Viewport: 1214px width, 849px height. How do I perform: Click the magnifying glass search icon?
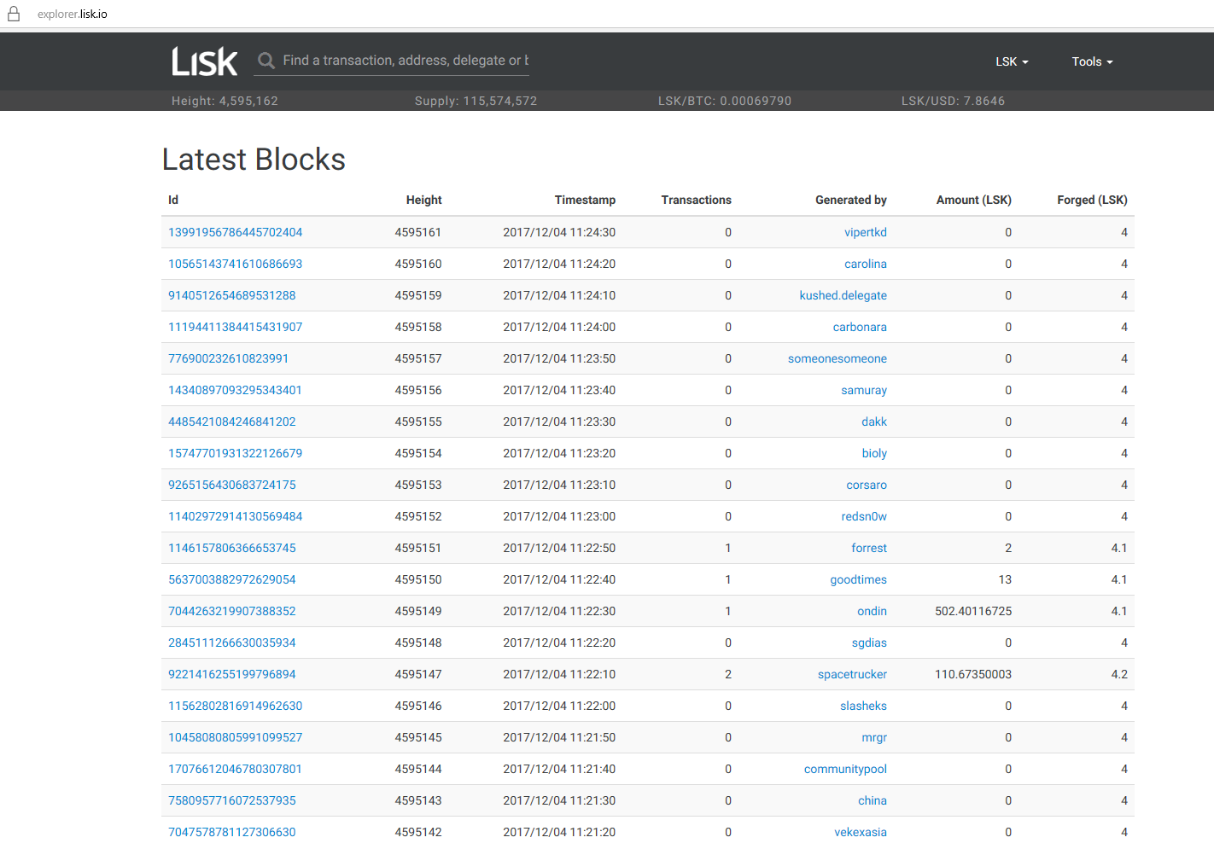tap(266, 60)
